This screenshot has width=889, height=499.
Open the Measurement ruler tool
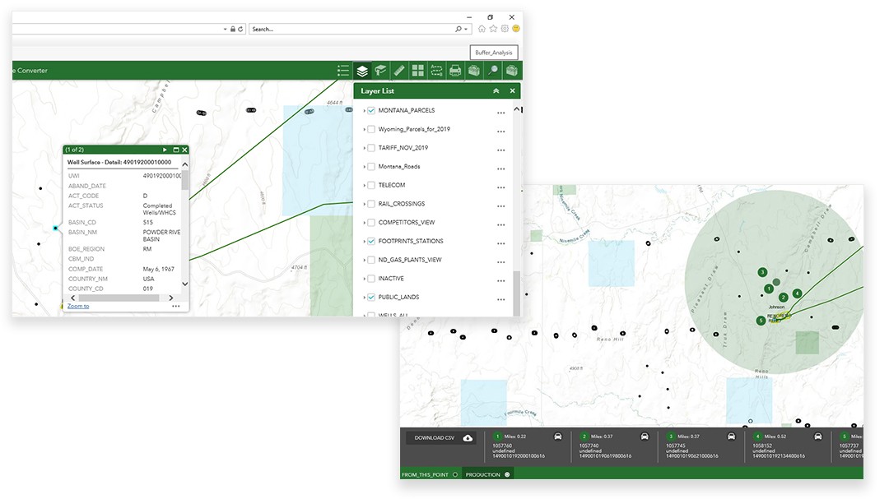coord(399,70)
